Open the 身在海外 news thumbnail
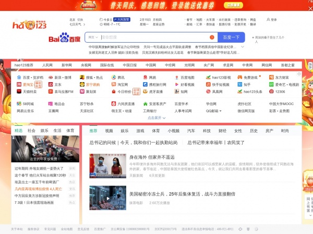The height and width of the screenshot is (234, 313). point(108,166)
